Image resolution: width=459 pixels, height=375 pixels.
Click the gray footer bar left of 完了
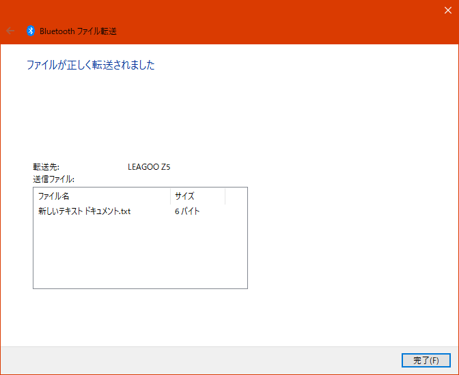pos(205,360)
